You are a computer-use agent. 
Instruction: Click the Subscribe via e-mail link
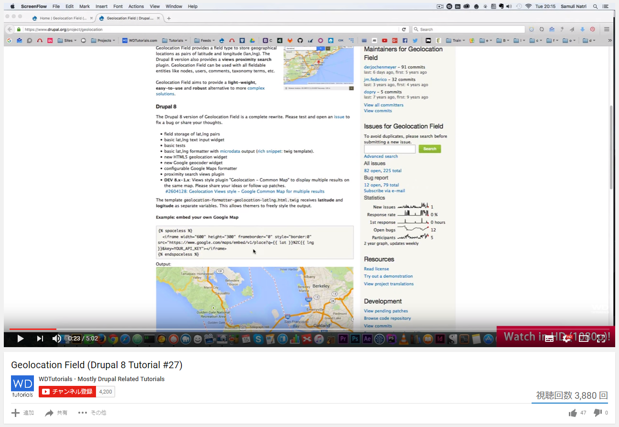tap(384, 191)
